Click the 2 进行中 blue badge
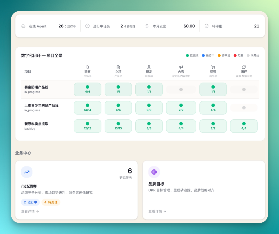 tap(30, 202)
